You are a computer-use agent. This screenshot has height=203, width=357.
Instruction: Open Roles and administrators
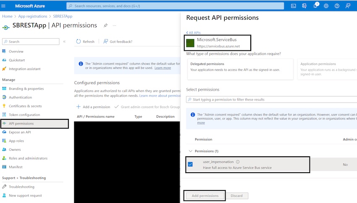(28, 158)
